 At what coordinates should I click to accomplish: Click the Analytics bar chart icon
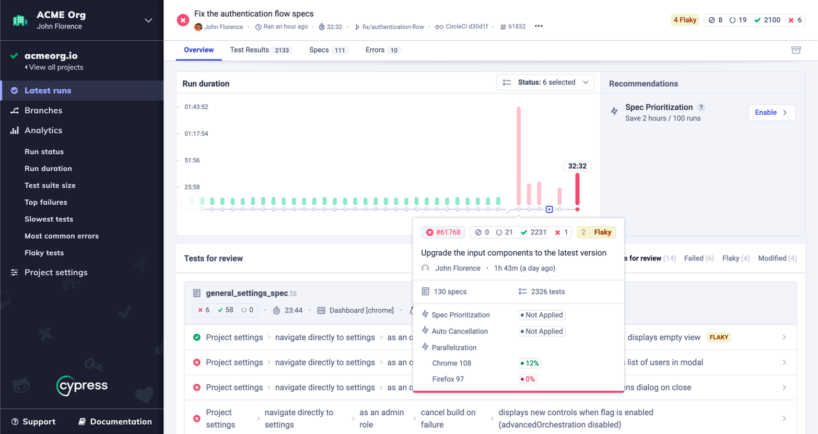15,131
